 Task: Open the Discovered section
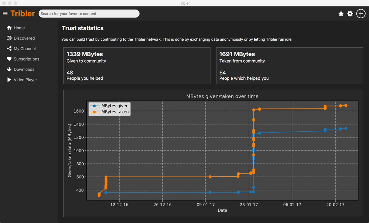point(24,38)
